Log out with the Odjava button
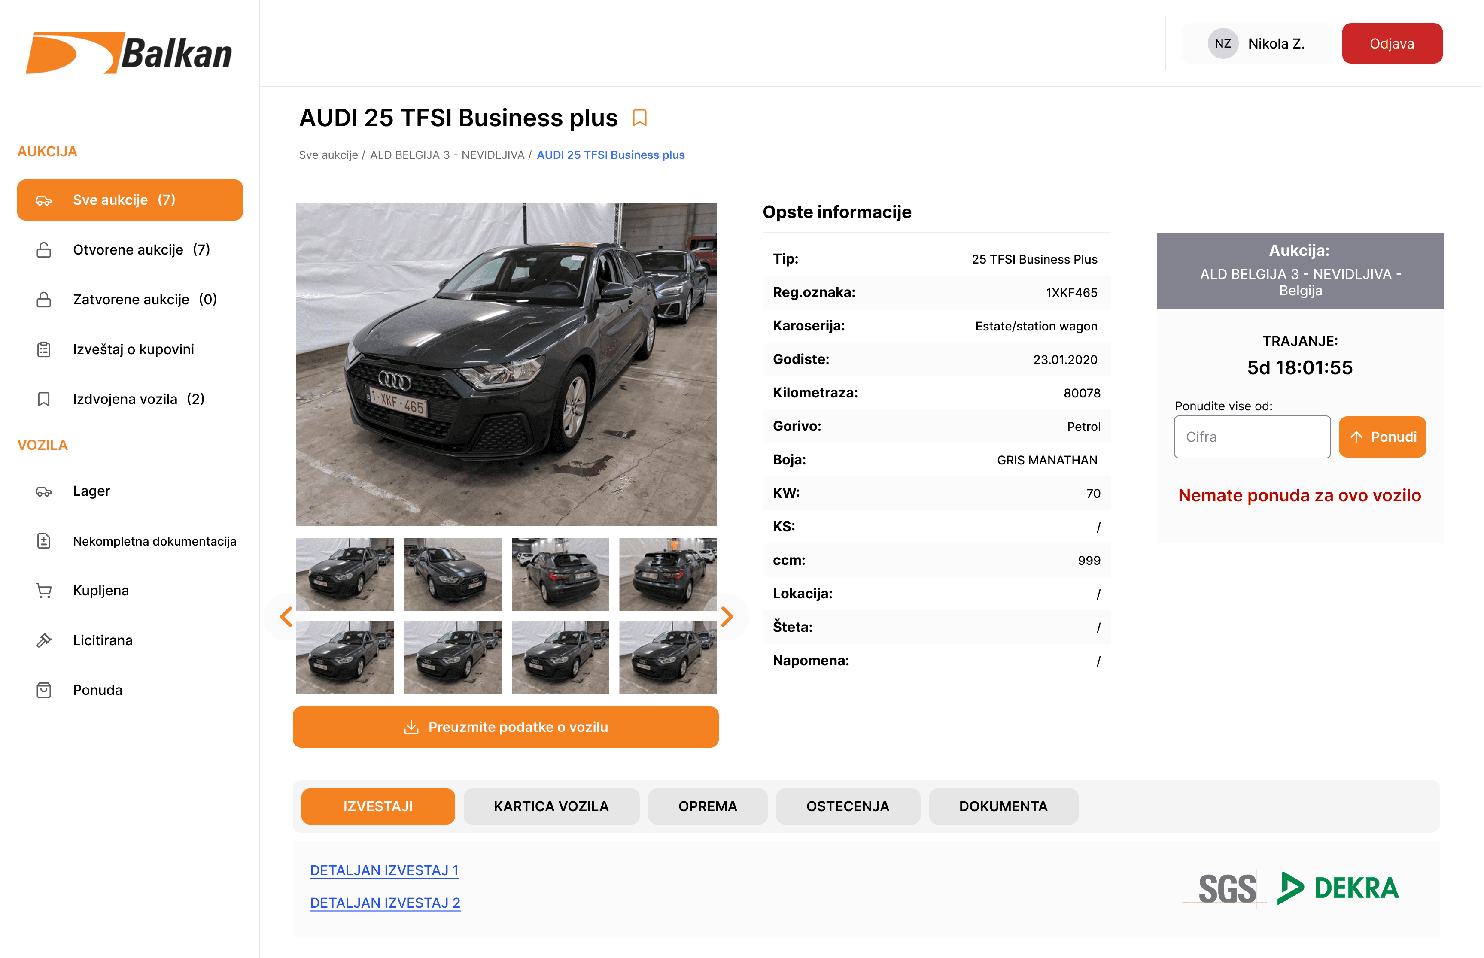 (x=1392, y=43)
